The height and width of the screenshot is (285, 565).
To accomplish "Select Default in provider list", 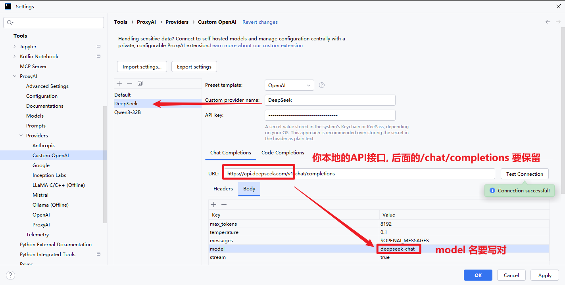I will 158,95.
